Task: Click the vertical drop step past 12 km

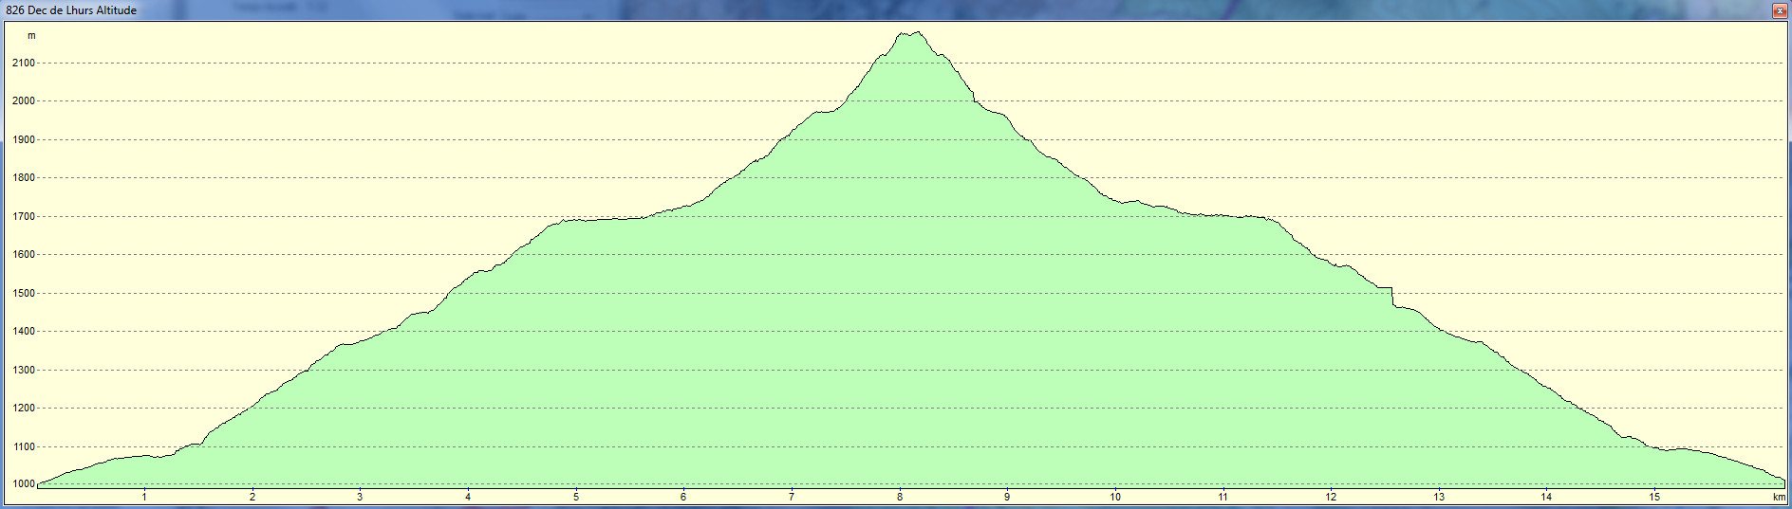Action: click(x=1392, y=297)
